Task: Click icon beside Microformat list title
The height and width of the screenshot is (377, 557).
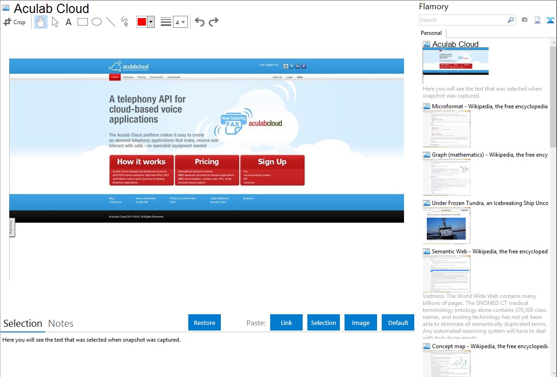Action: (x=427, y=106)
